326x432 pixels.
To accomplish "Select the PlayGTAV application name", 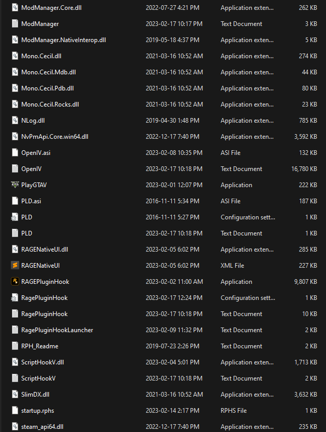I will pos(34,185).
